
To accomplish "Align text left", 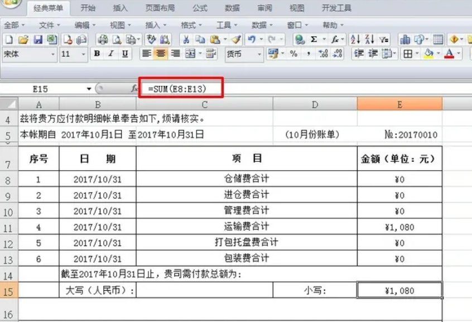I will click(x=146, y=54).
